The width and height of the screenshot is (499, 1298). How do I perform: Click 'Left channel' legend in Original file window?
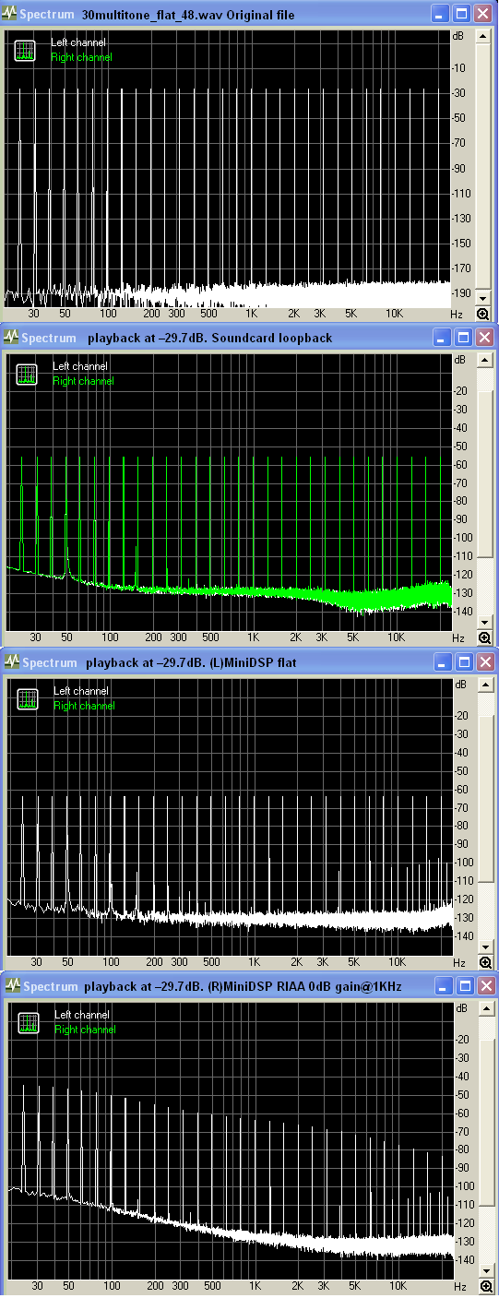(x=77, y=42)
